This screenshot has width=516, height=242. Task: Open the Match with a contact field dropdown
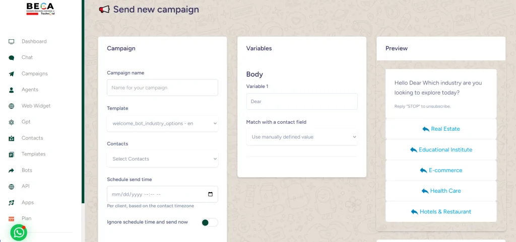(x=302, y=137)
